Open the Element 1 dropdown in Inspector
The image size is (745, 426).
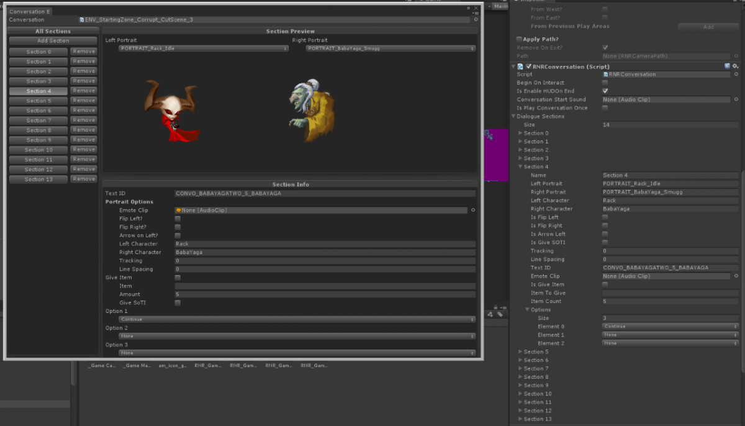point(670,335)
